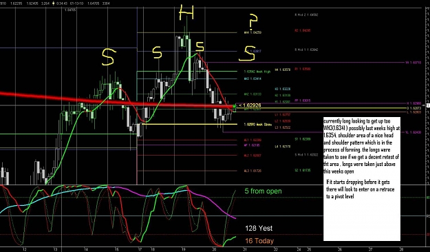Click date 28 on the time axis
The width and height of the screenshot is (430, 252).
point(401,249)
